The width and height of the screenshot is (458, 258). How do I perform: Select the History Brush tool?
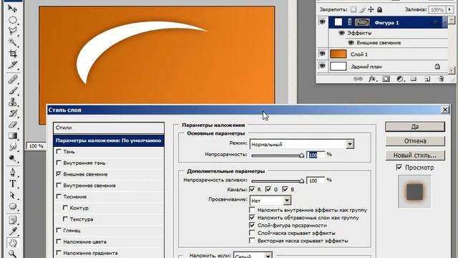[13, 113]
